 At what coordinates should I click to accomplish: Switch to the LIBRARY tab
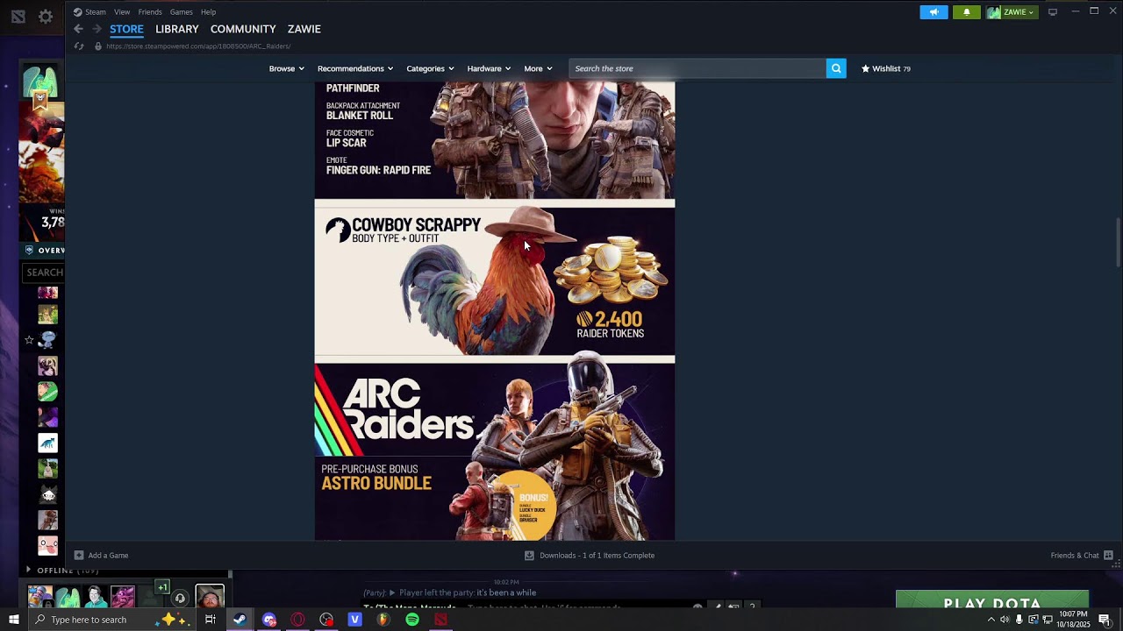177,29
